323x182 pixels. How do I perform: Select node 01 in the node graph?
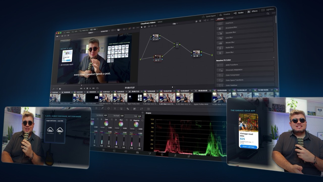click(155, 37)
